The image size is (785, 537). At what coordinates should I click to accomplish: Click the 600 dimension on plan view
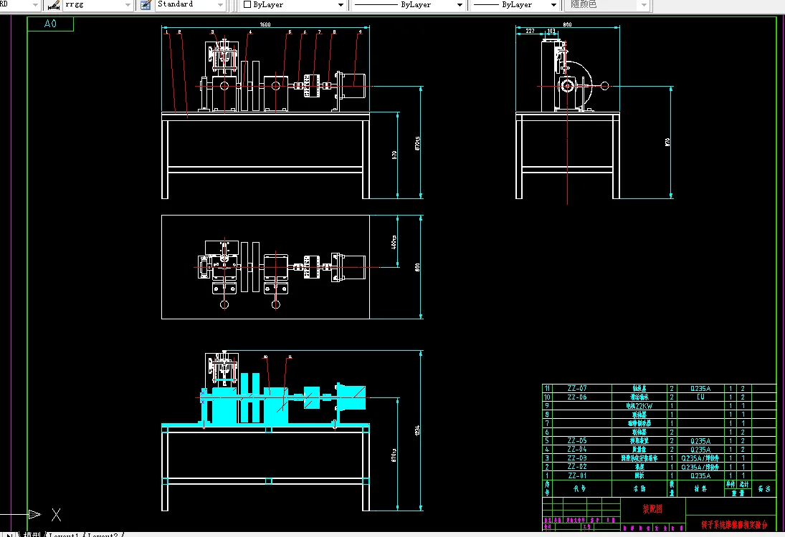pos(417,268)
